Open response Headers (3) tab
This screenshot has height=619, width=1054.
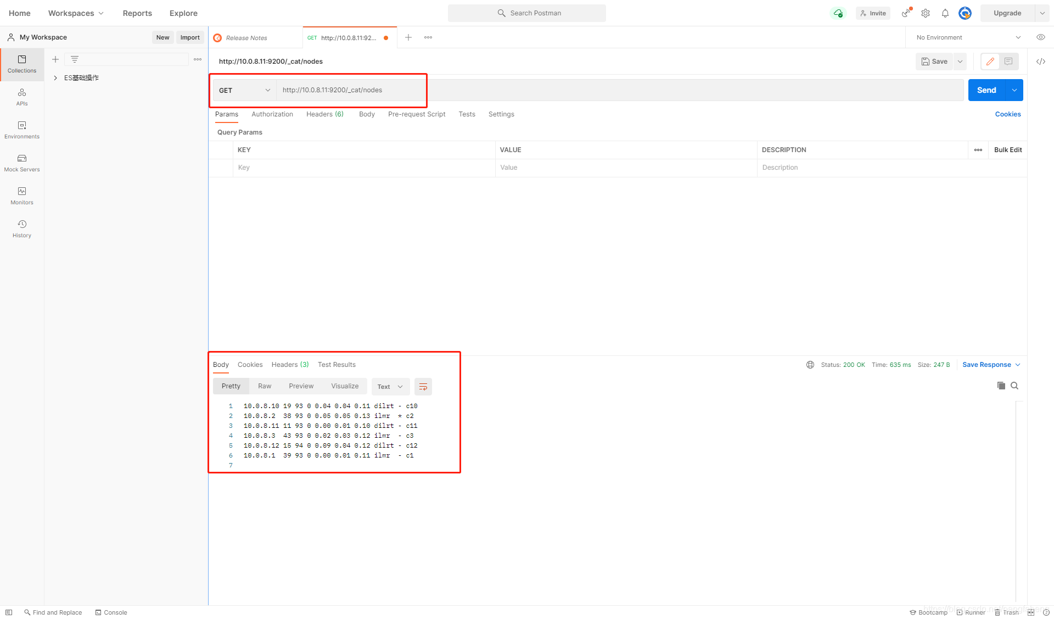[x=290, y=365]
